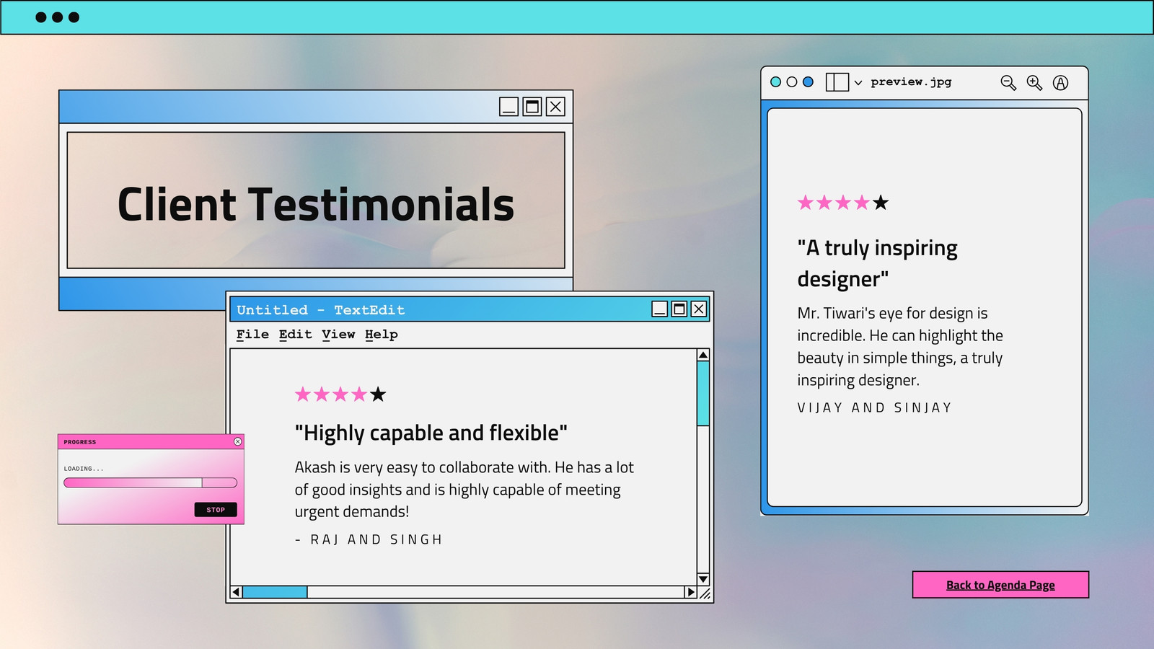This screenshot has width=1154, height=649.
Task: Click the star rating in preview.jpg testimonial
Action: click(x=843, y=203)
